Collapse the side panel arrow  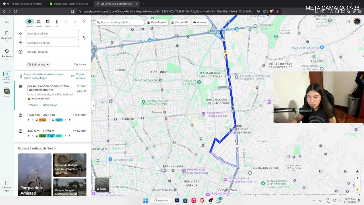click(x=93, y=106)
